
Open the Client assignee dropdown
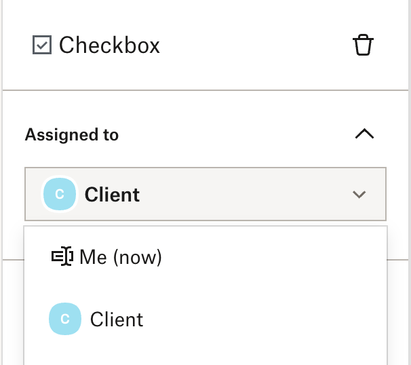pos(206,194)
